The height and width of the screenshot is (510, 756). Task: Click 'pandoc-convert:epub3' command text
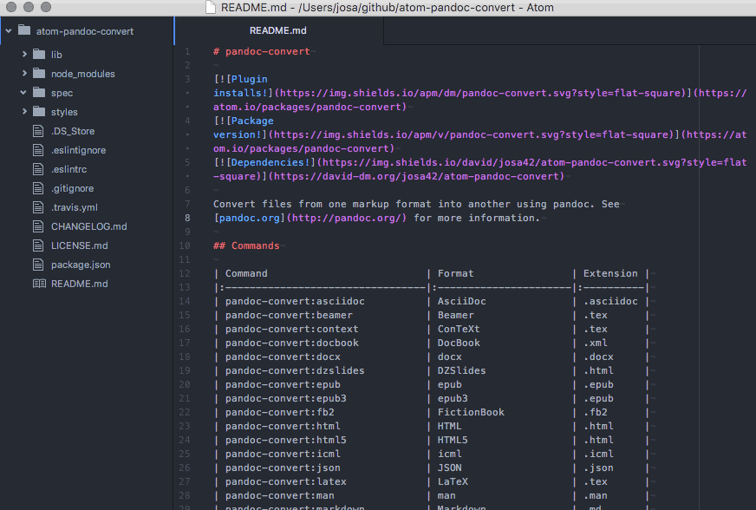tap(285, 398)
